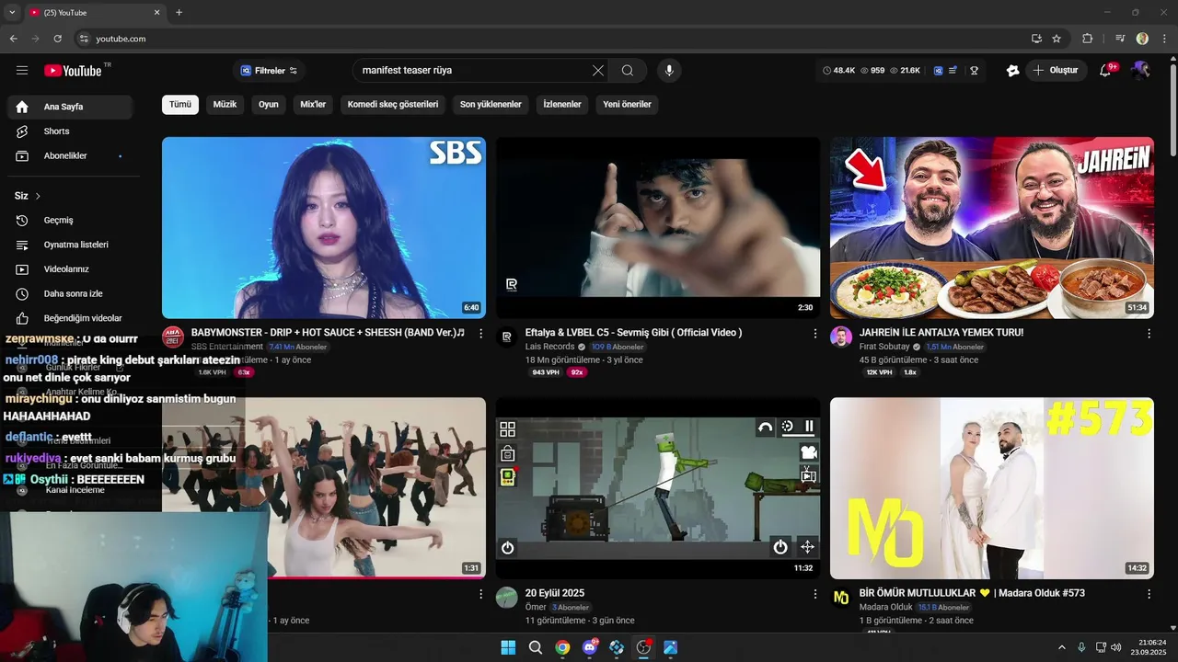Open Chrome media controls icon
This screenshot has width=1178, height=662.
pyautogui.click(x=1120, y=39)
